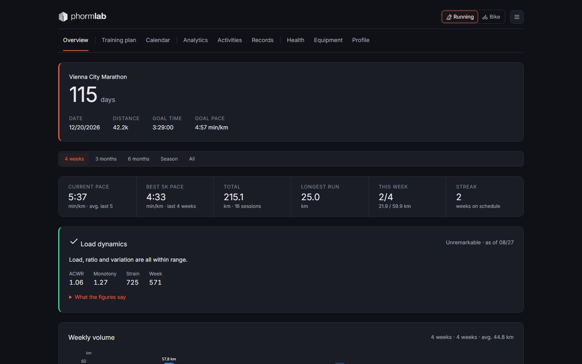Open the Records tab
This screenshot has height=364, width=582.
(262, 40)
